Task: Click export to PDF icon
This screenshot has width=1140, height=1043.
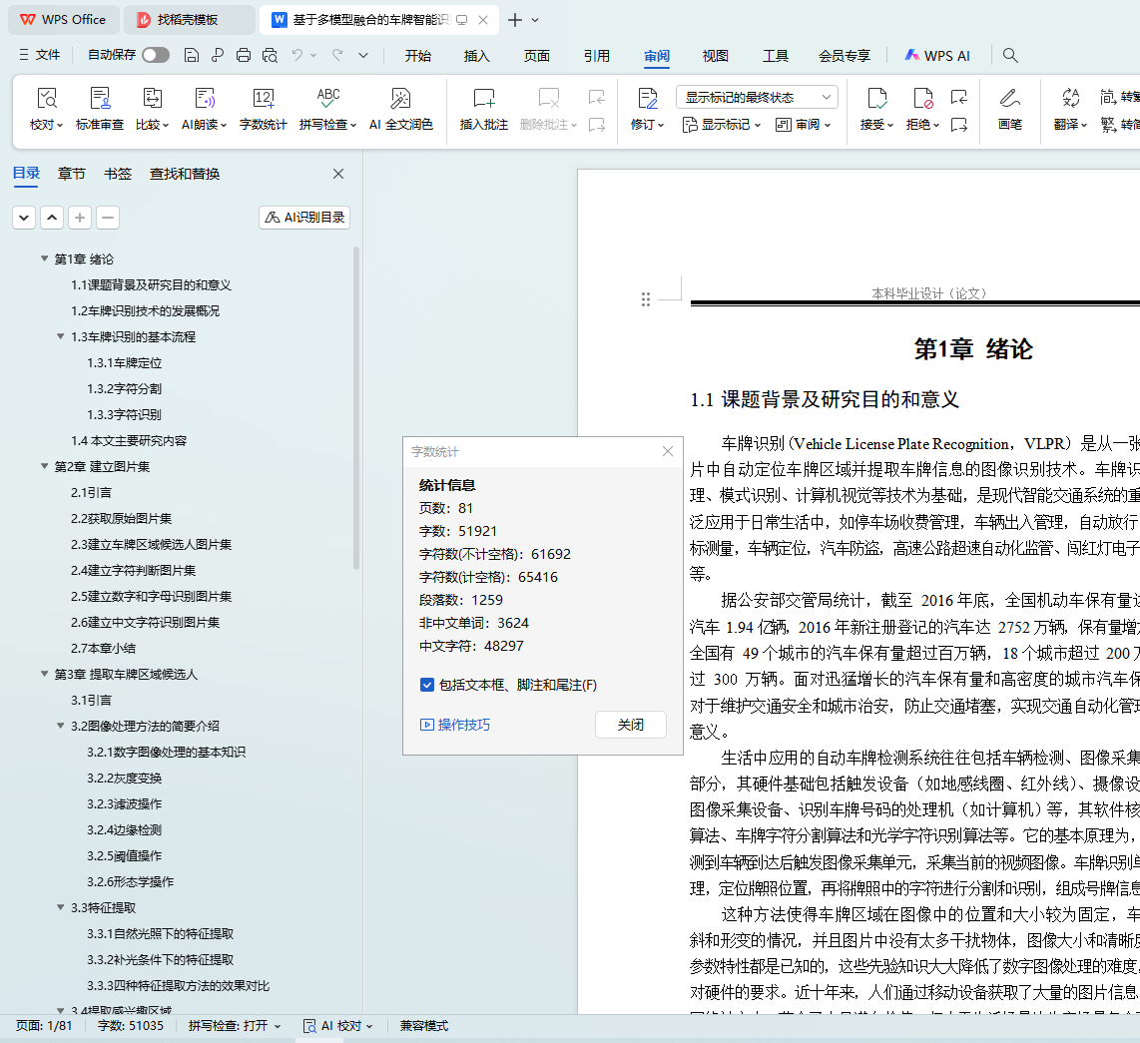Action: click(x=218, y=55)
